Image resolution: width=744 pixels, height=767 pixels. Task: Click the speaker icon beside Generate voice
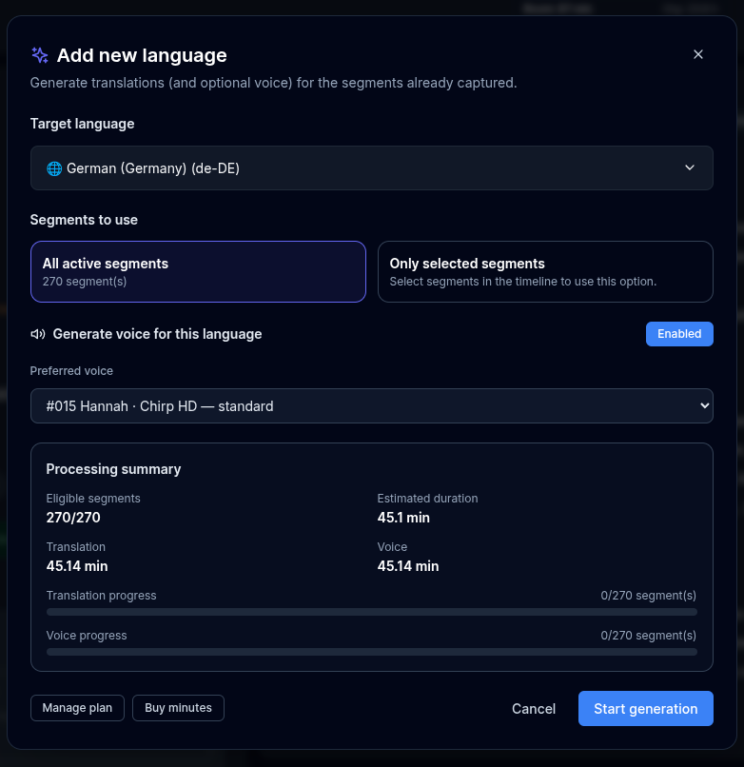[x=38, y=334]
